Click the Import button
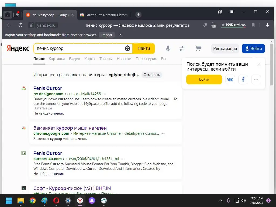This screenshot has height=207, width=276. 107,35
